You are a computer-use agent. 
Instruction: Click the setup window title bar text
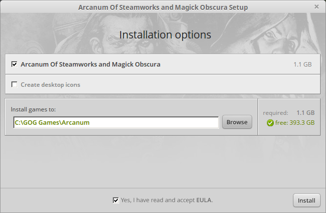(x=163, y=7)
